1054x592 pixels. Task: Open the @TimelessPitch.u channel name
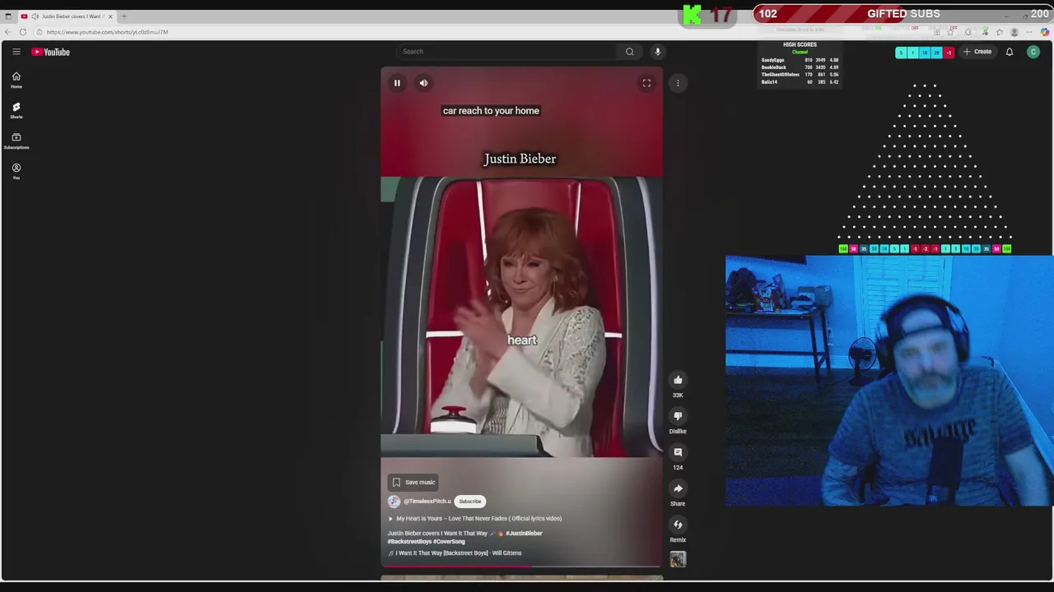tap(427, 502)
